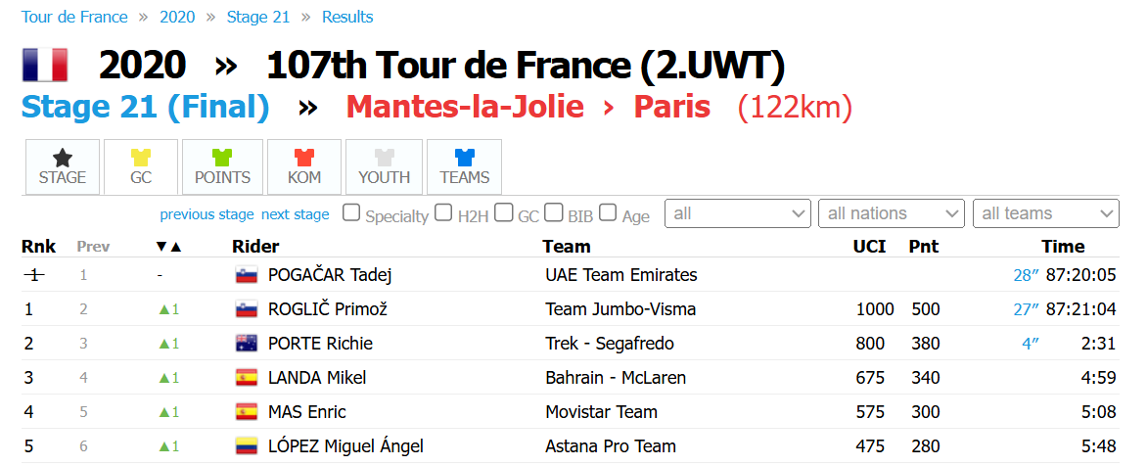Select the blue jersey TEAMS tab

(x=465, y=166)
